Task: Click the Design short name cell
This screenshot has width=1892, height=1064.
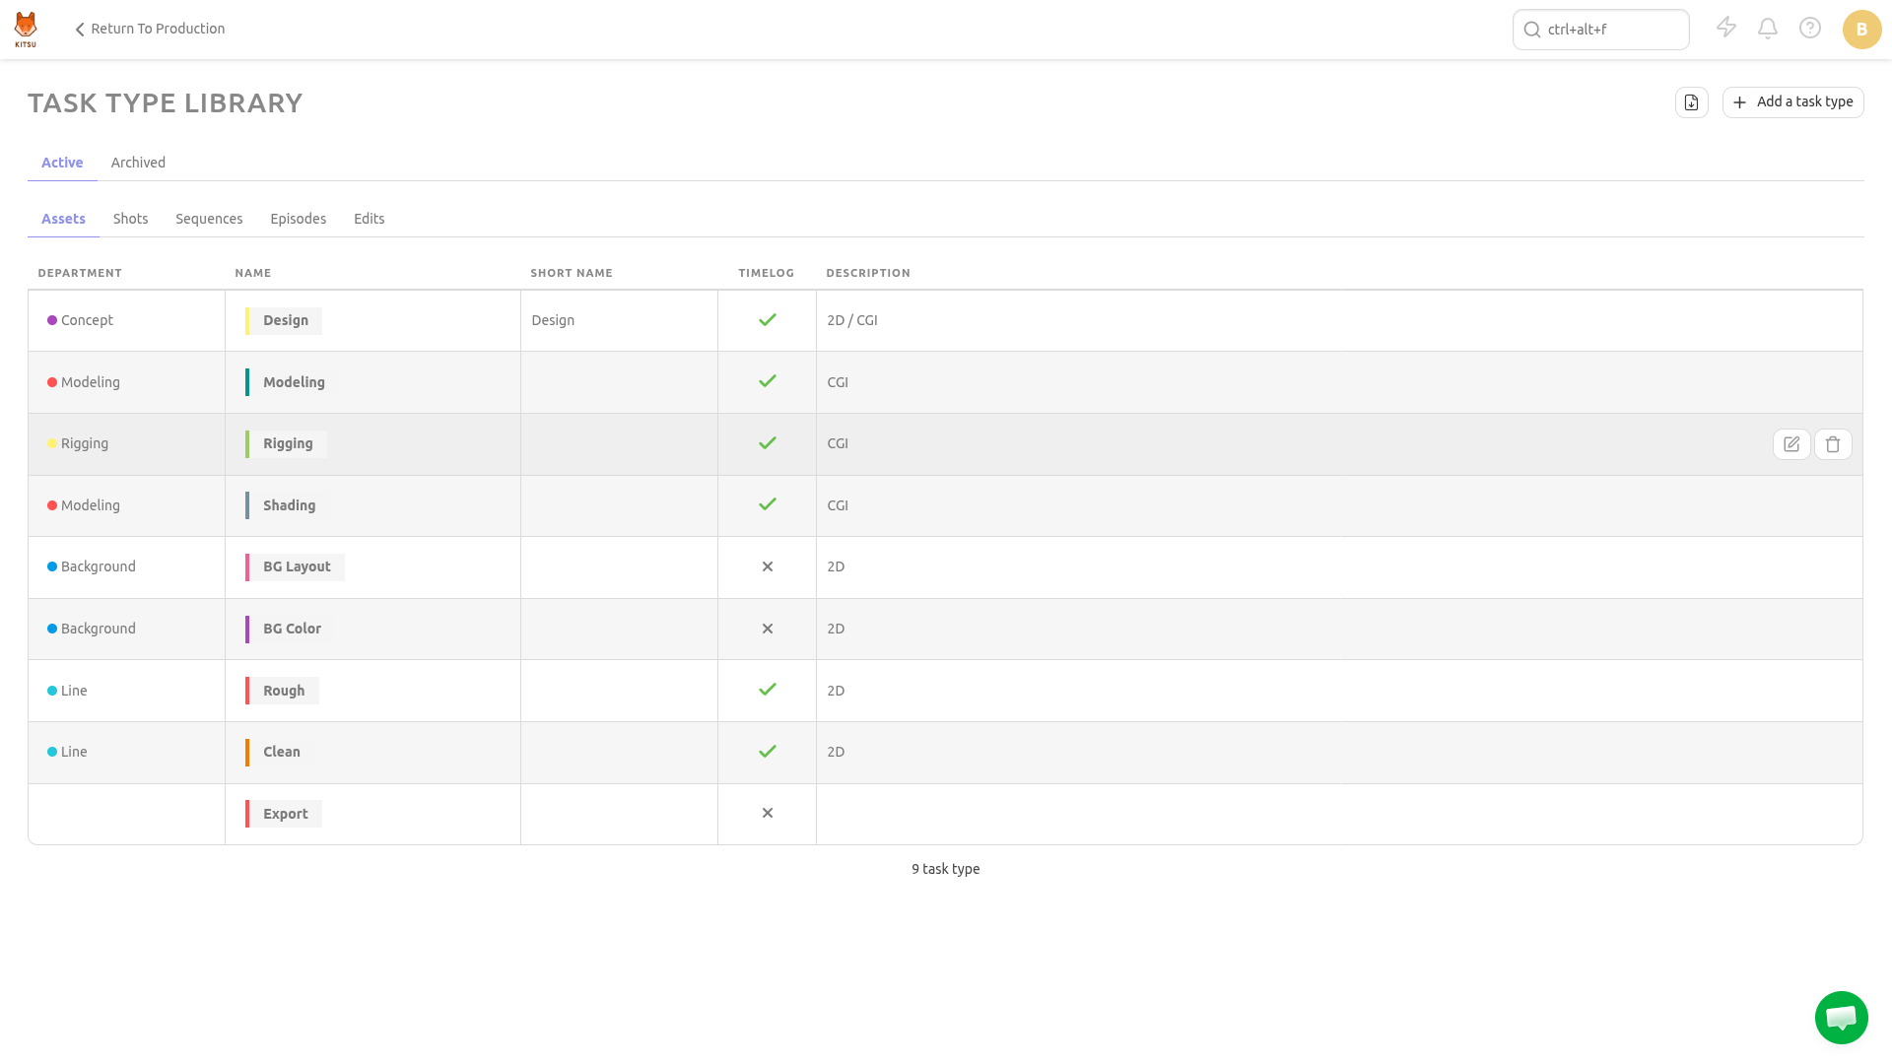Action: (619, 320)
